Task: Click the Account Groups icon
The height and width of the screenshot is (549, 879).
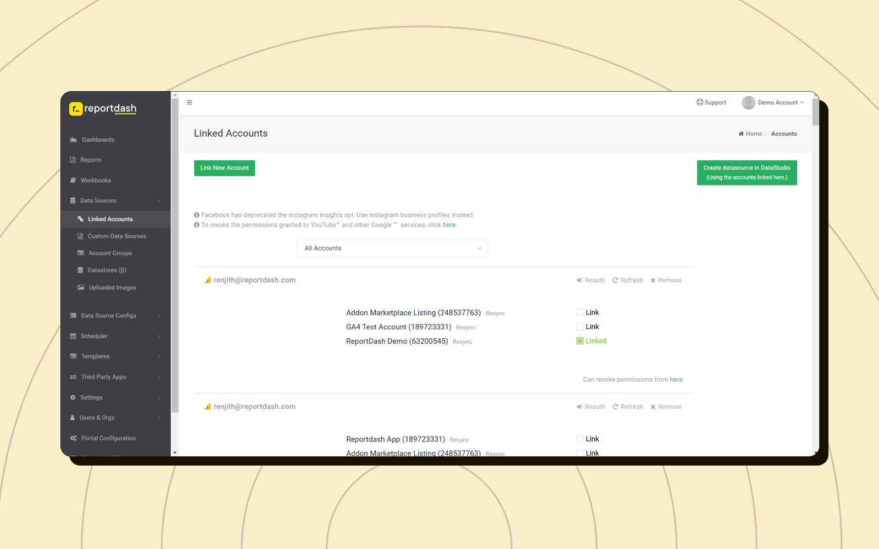Action: coord(81,253)
